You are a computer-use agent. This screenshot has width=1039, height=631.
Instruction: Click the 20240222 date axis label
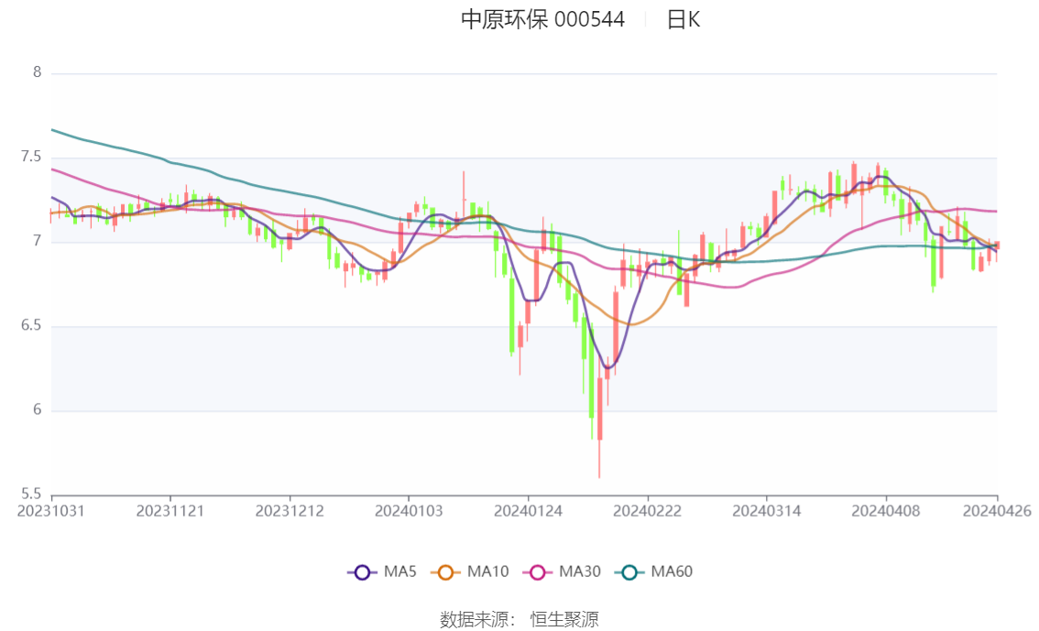[x=648, y=511]
